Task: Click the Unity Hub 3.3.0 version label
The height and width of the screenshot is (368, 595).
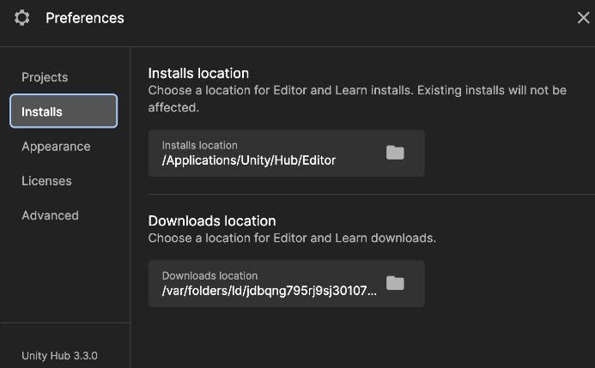Action: (59, 356)
